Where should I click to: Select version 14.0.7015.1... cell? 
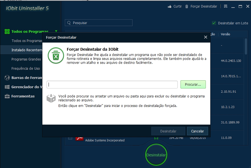231,76
